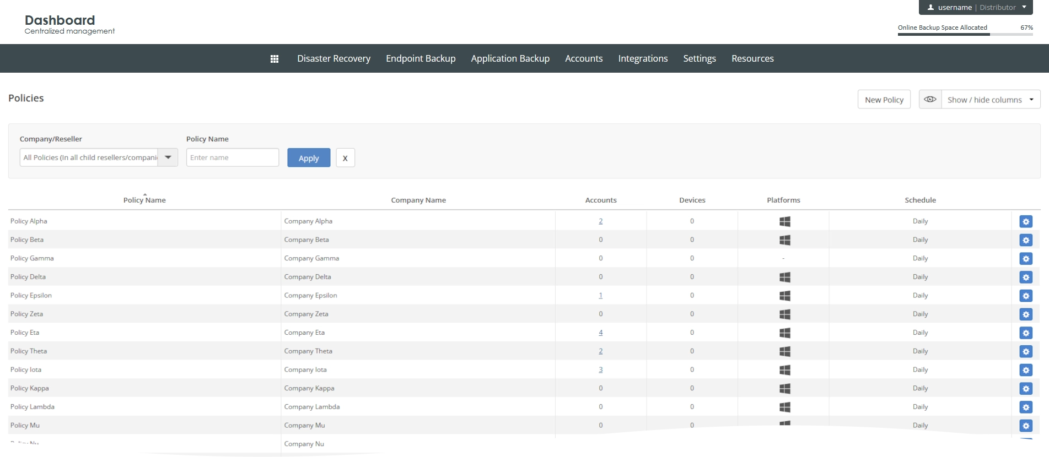Open the Endpoint Backup menu

point(421,58)
